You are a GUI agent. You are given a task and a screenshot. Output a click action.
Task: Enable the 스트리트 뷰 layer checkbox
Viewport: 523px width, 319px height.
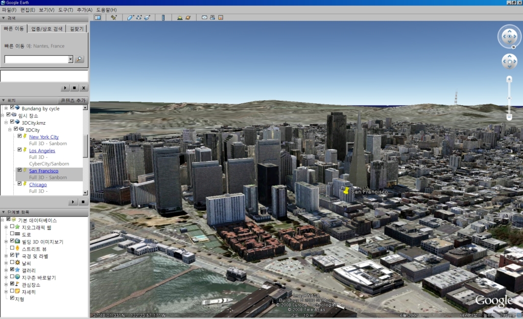coord(12,248)
